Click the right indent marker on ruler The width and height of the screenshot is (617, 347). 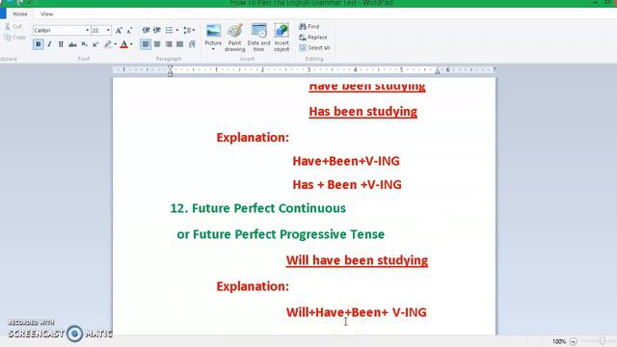437,71
